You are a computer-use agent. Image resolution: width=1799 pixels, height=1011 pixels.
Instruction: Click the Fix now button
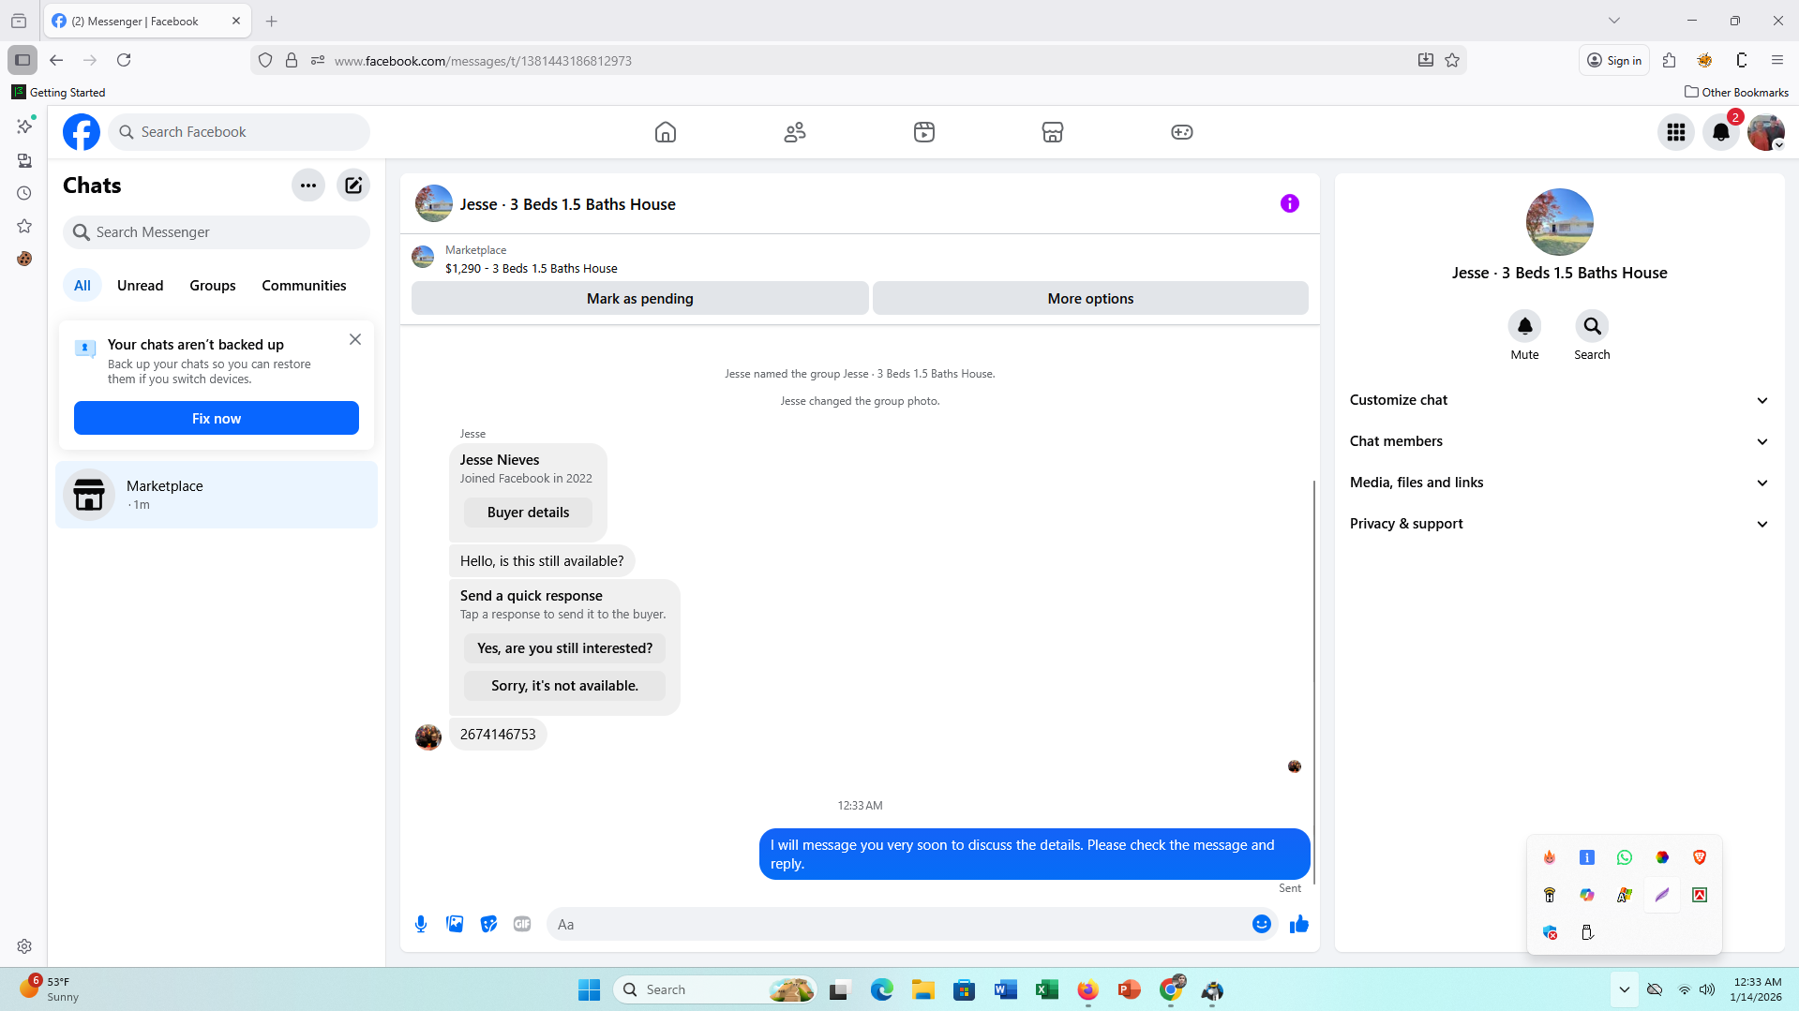tap(217, 419)
